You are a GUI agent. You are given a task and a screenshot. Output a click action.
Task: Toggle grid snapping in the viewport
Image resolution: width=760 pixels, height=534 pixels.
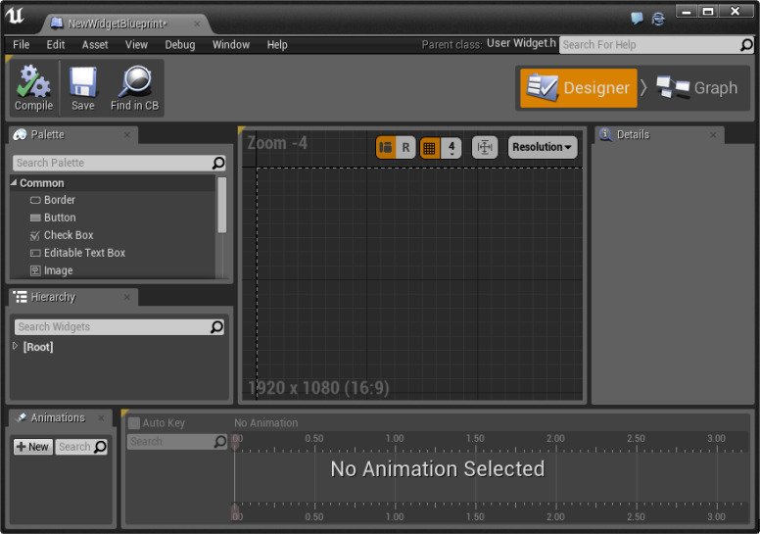tap(429, 147)
